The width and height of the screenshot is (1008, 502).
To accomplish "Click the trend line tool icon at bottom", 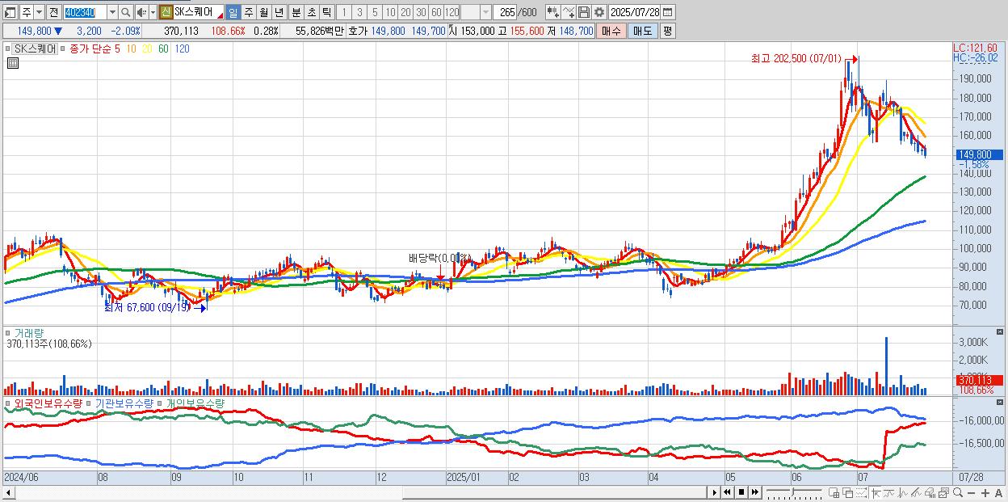I will point(888,492).
